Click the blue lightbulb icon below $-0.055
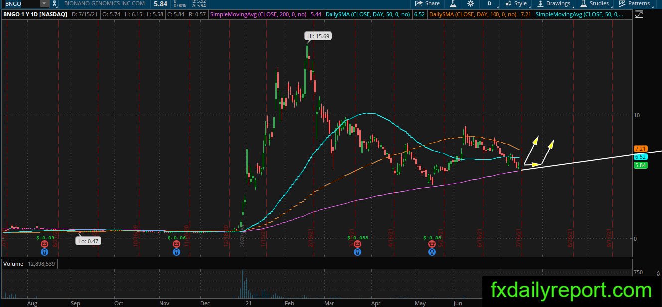Image resolution: width=662 pixels, height=307 pixels. pyautogui.click(x=357, y=252)
